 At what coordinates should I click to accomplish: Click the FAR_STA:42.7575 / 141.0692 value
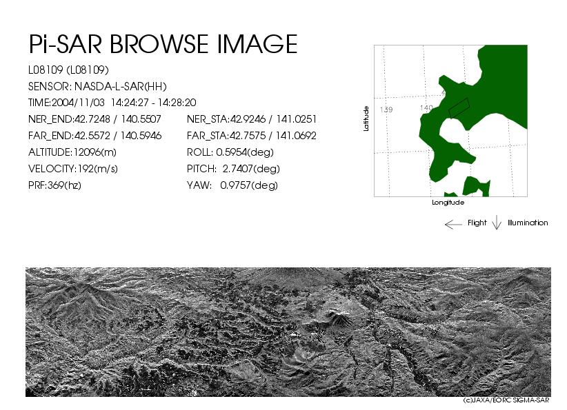[252, 136]
